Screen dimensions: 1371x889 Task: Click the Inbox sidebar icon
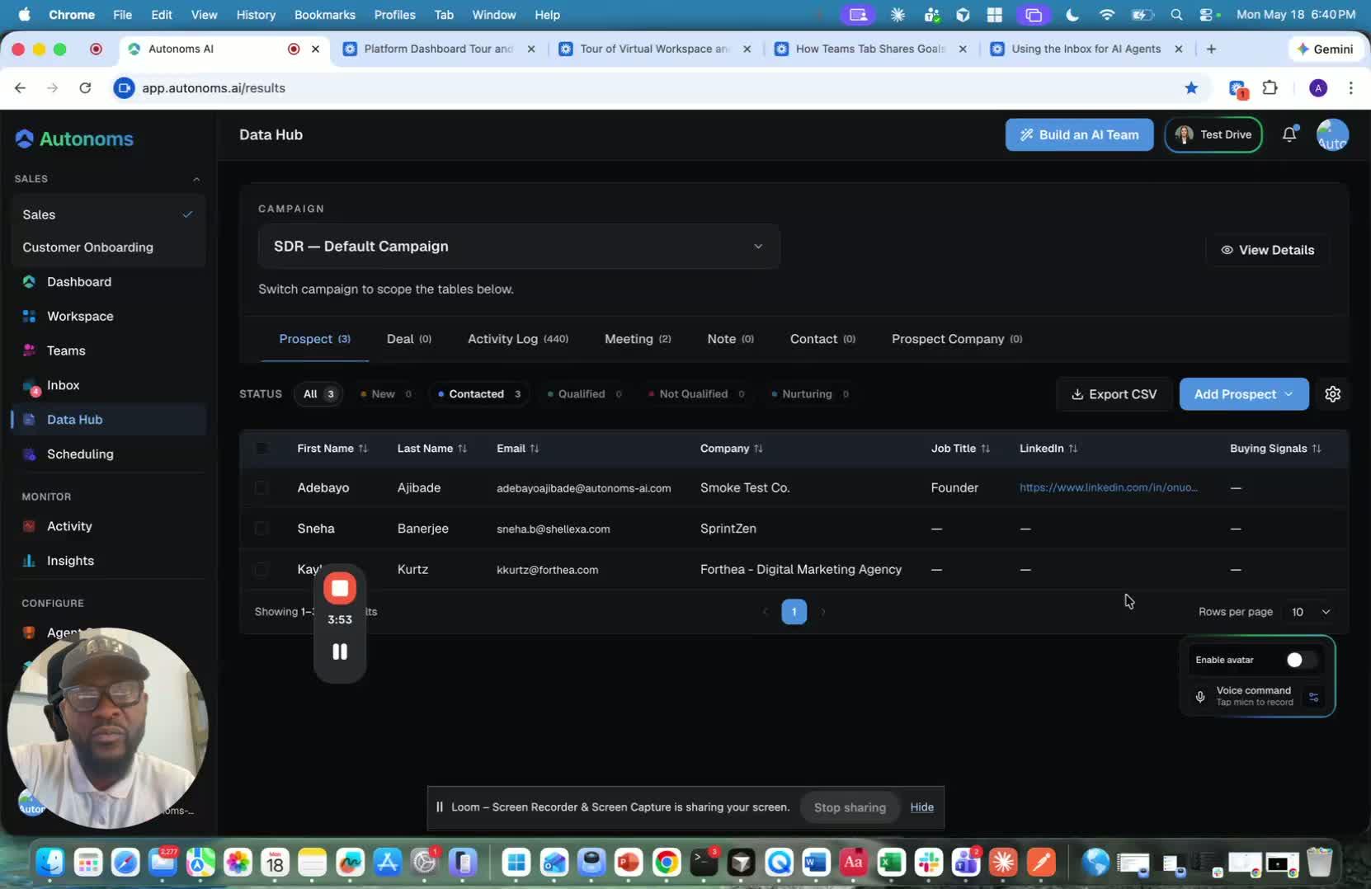pyautogui.click(x=31, y=386)
